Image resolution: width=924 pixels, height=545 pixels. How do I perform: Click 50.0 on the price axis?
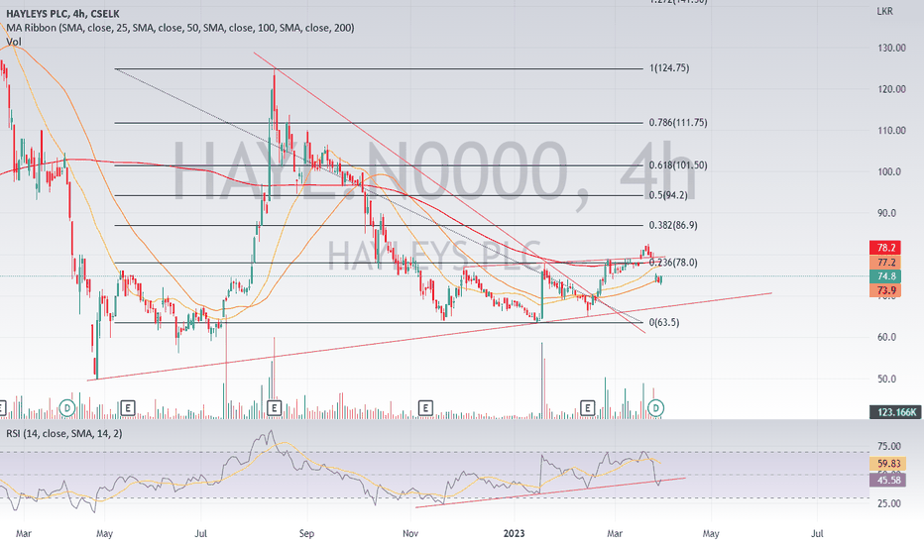tap(887, 379)
